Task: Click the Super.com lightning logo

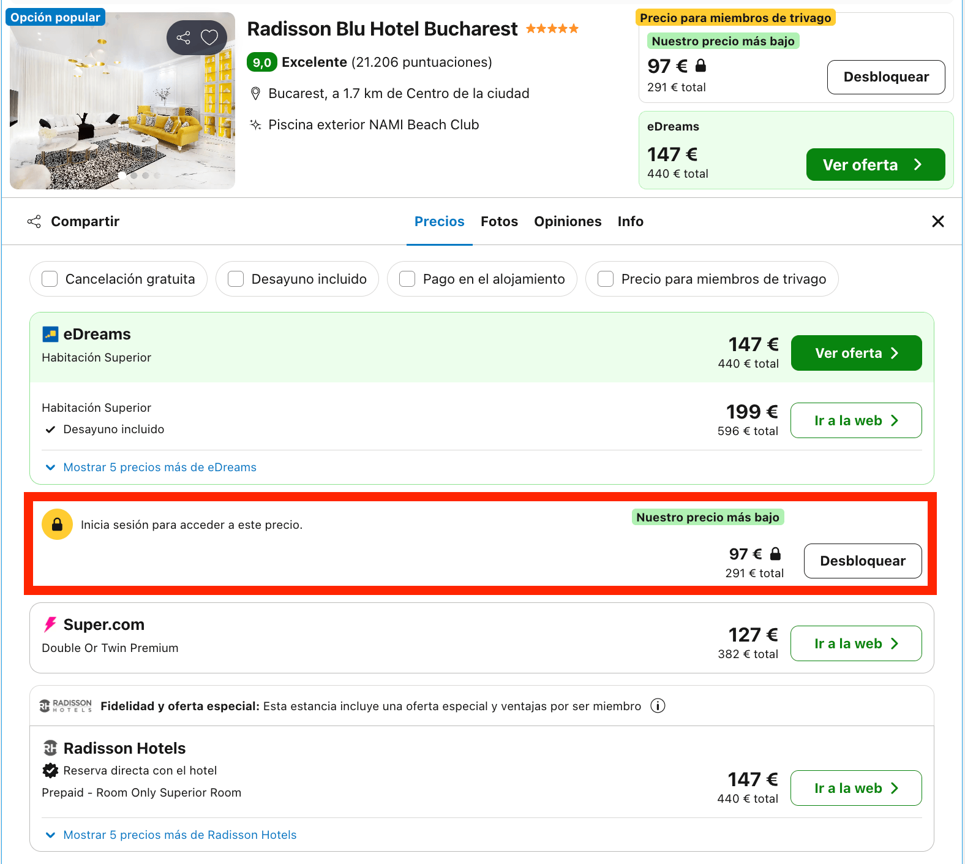Action: coord(50,624)
